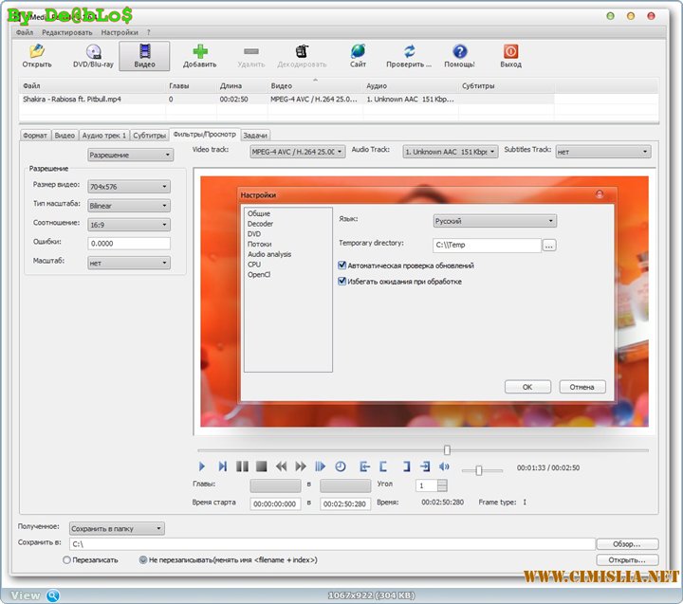683x604 pixels.
Task: Uncheck Избегать ожидания при обработке
Action: (343, 281)
